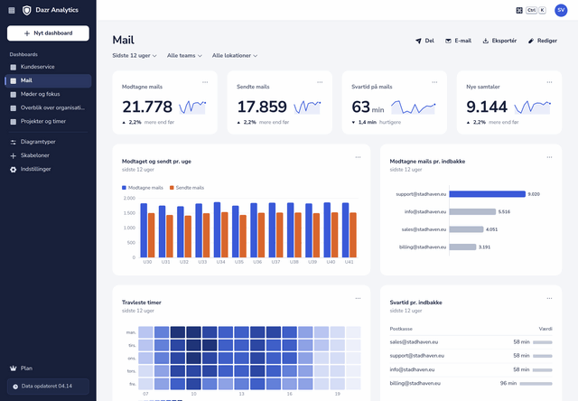The height and width of the screenshot is (401, 578).
Task: Open Møder og fokus dashboard
Action: [48, 94]
